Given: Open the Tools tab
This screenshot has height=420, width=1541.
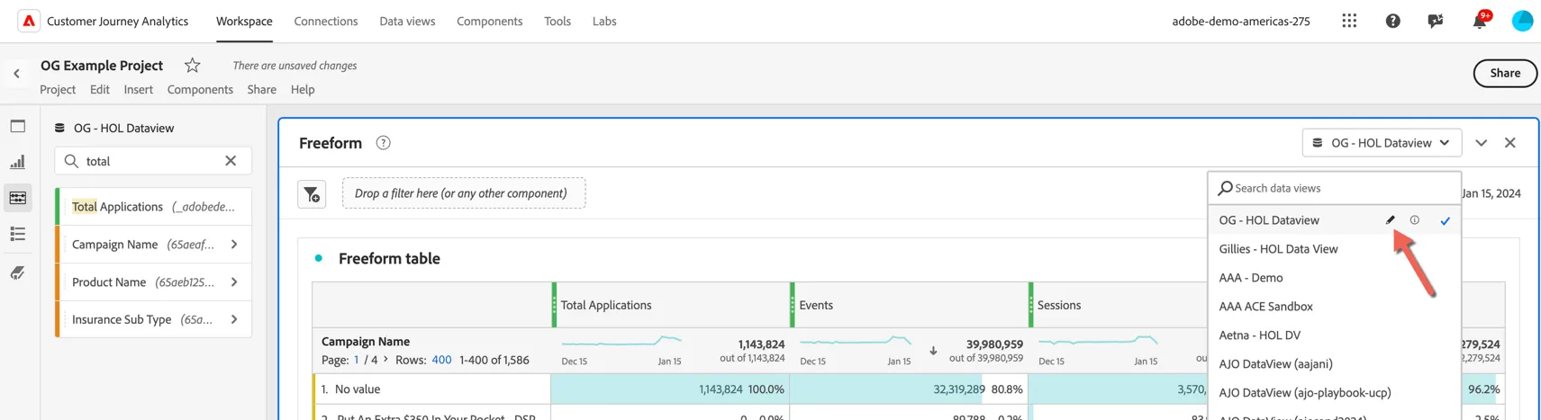Looking at the screenshot, I should point(557,21).
